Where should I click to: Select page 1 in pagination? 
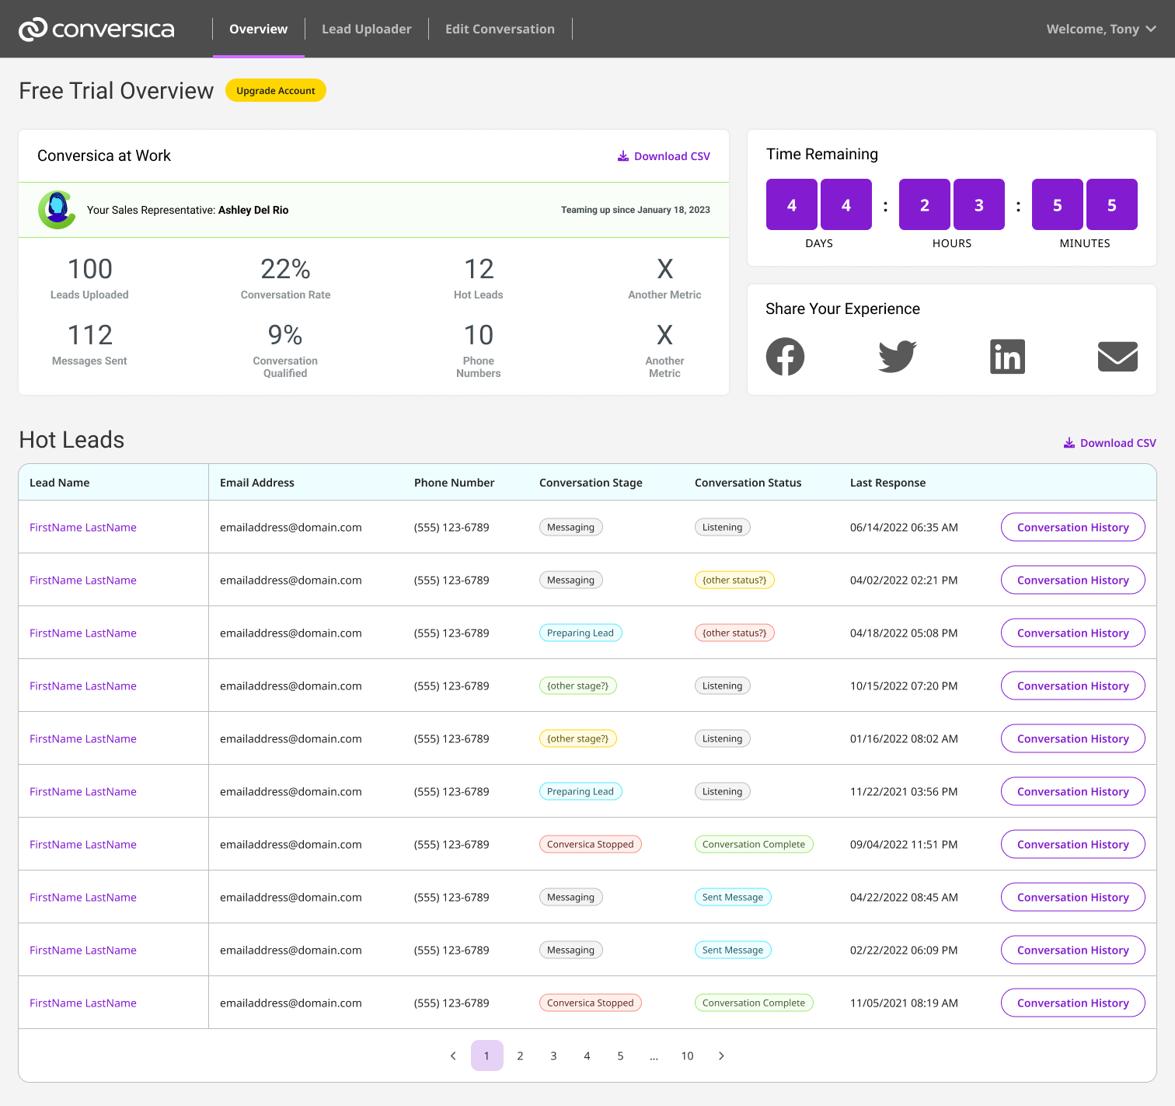click(x=487, y=1055)
